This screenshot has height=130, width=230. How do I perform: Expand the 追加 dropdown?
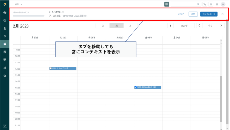18,4
